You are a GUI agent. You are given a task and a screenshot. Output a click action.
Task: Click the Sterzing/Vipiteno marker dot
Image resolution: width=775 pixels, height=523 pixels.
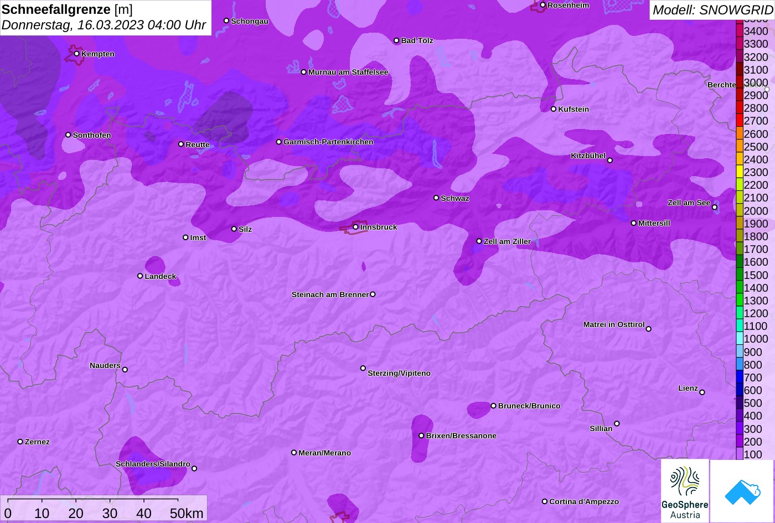point(363,368)
